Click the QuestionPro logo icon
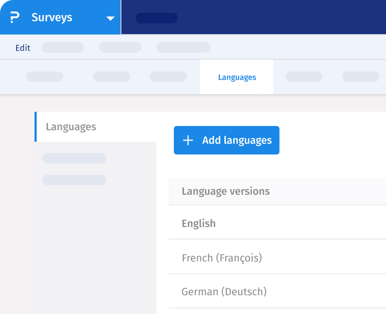Image resolution: width=386 pixels, height=314 pixels. click(x=14, y=17)
